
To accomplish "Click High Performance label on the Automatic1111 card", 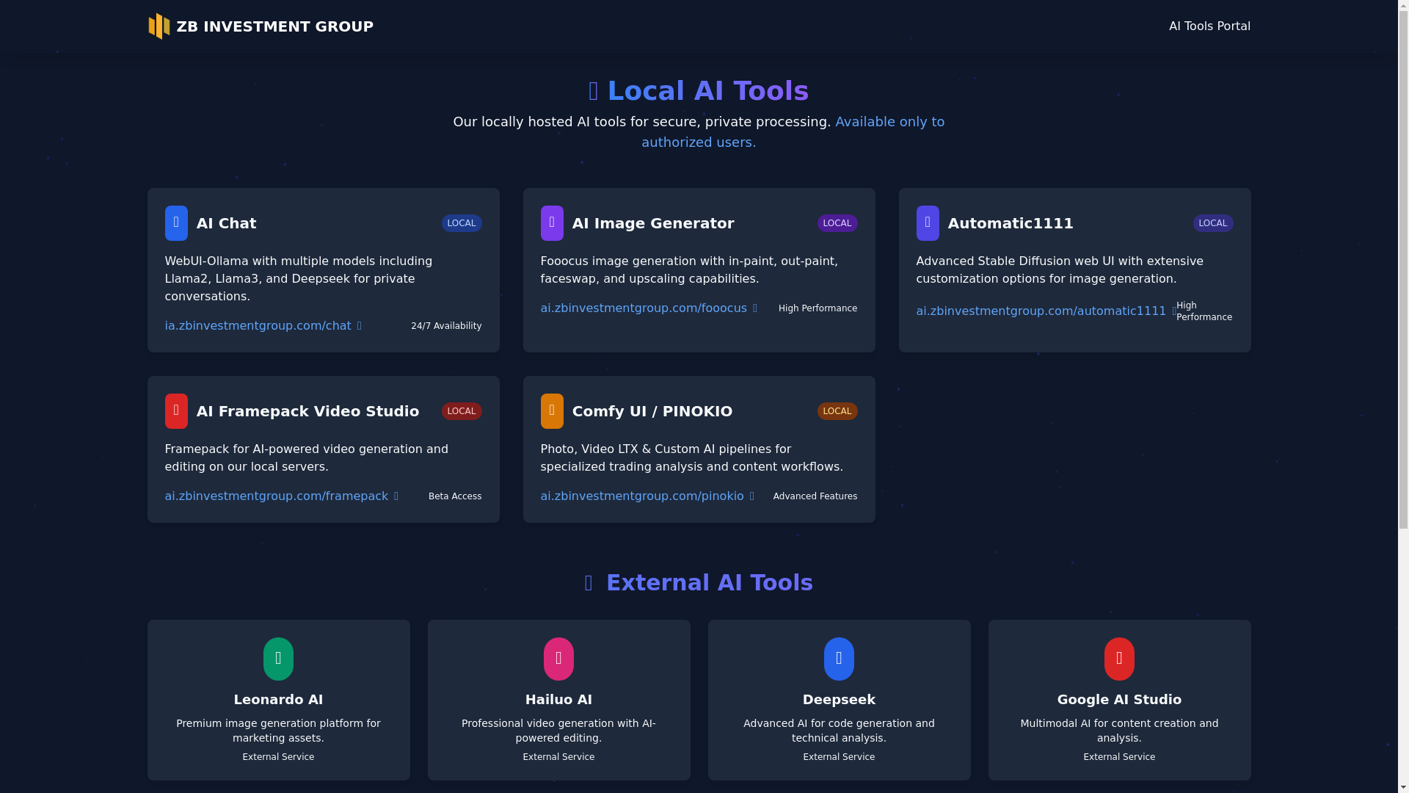I will (1204, 311).
